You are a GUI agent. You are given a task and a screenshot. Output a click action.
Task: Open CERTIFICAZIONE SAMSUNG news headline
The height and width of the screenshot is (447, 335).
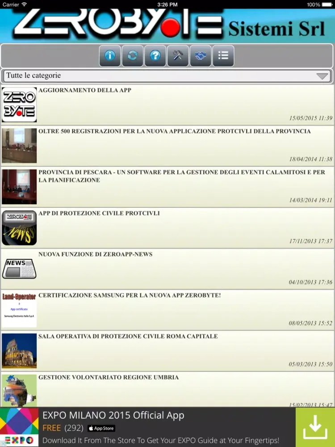pyautogui.click(x=130, y=295)
